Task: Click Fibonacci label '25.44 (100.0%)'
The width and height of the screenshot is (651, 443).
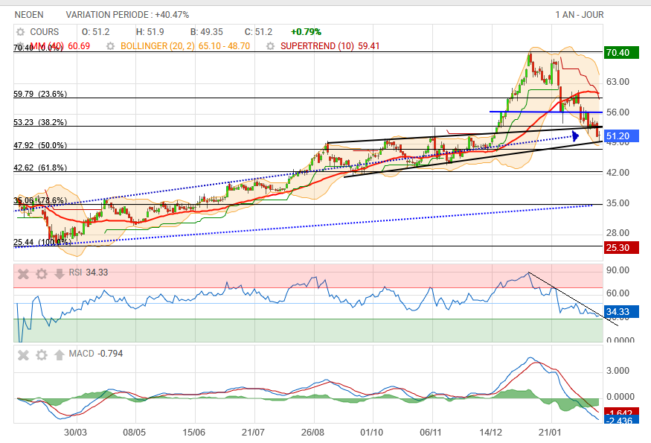Action: (x=42, y=242)
